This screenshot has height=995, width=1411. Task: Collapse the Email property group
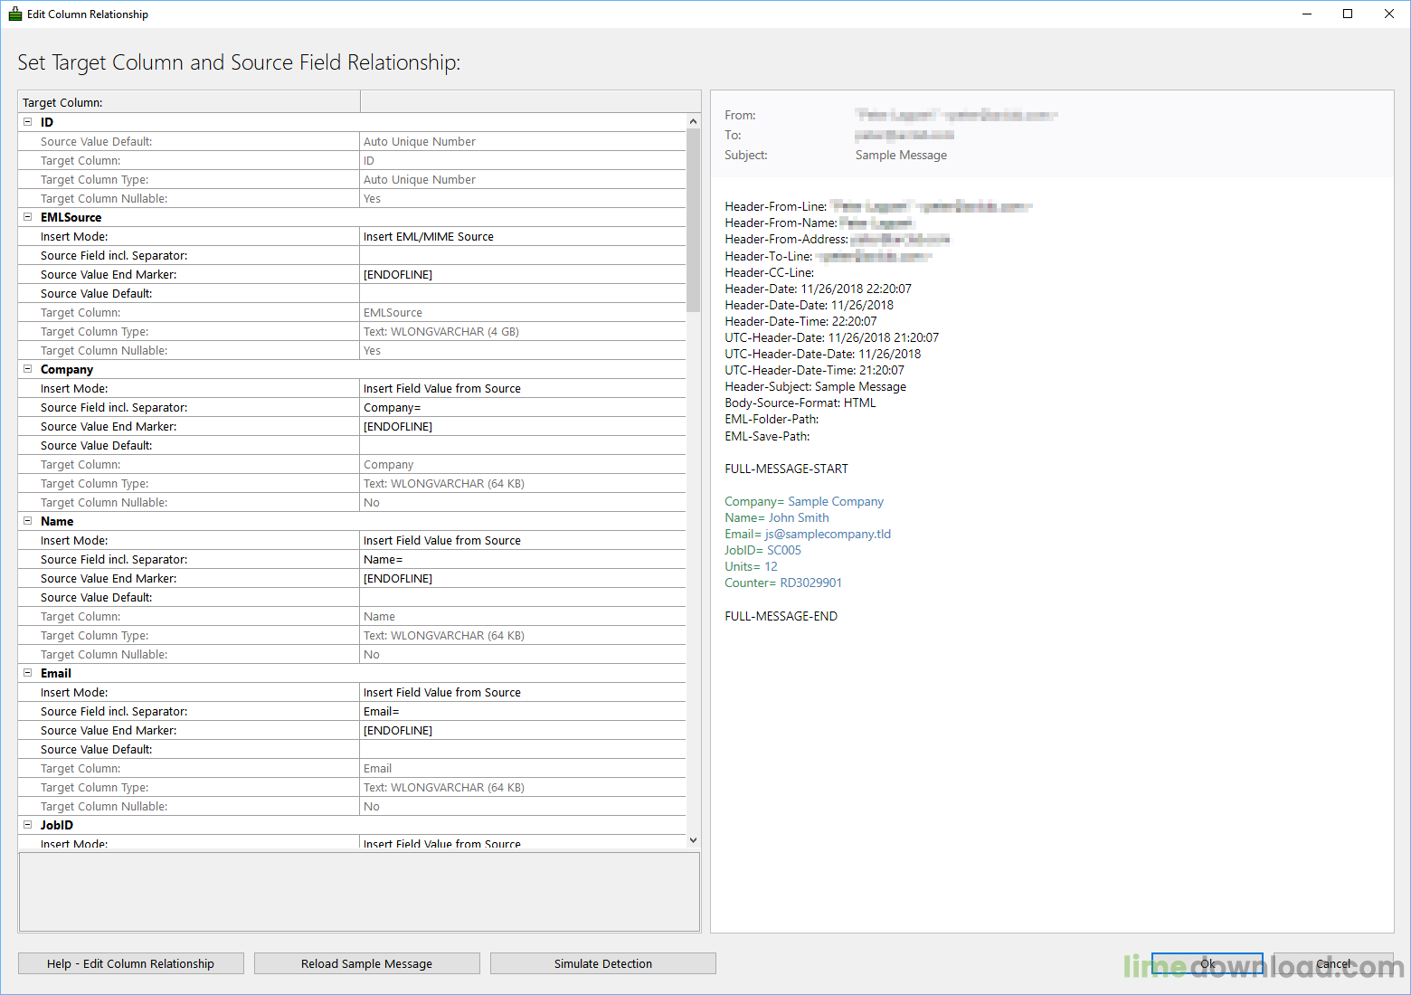point(27,673)
